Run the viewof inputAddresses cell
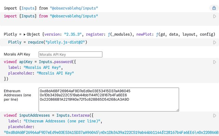The image size is (219, 136). [x=215, y=116]
